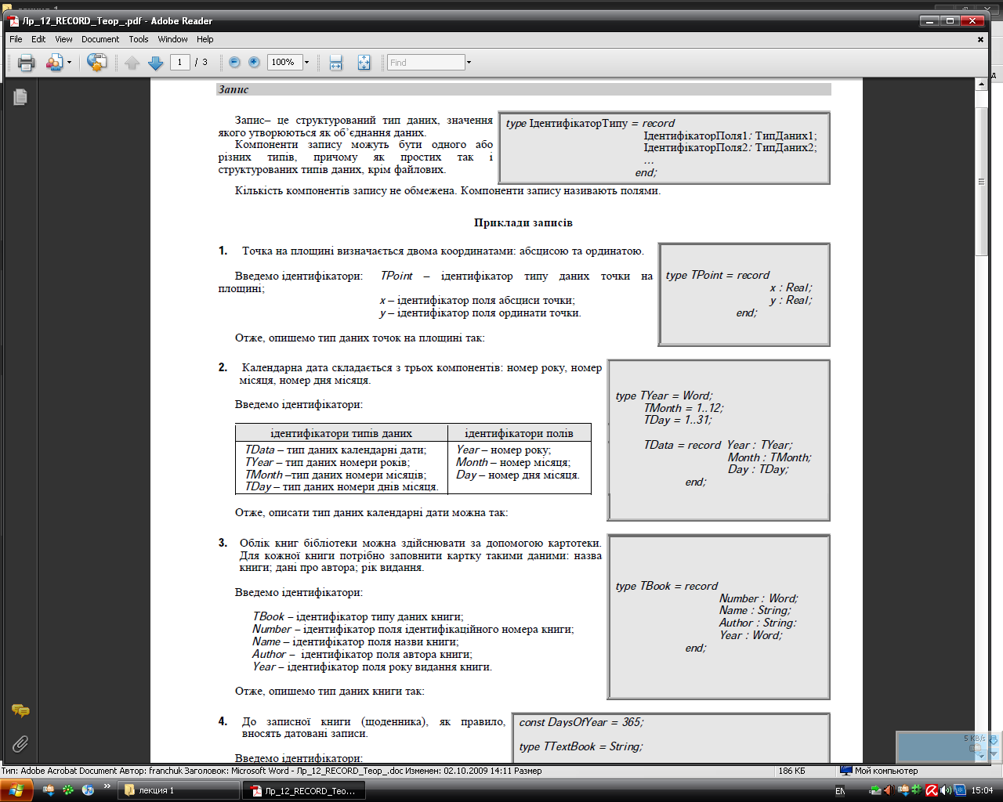Click the Adobe Reader title bar PDF icon
The image size is (1003, 802).
pyautogui.click(x=13, y=21)
